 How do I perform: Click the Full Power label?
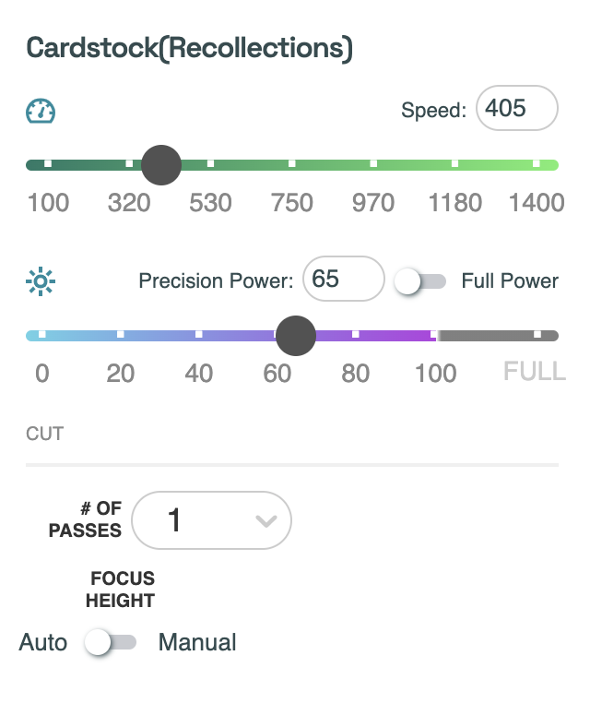click(510, 280)
